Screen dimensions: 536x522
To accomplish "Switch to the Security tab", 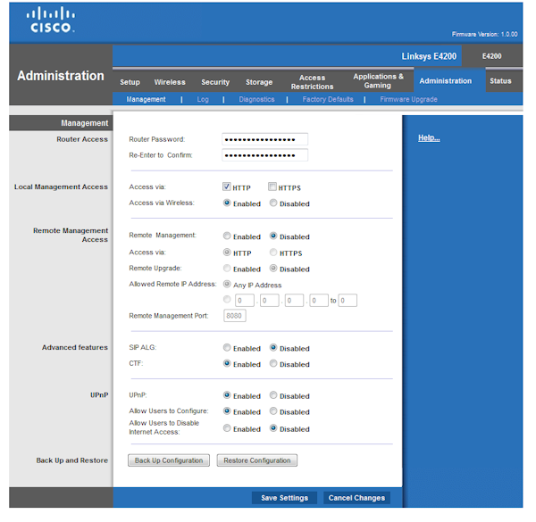I will click(x=215, y=82).
